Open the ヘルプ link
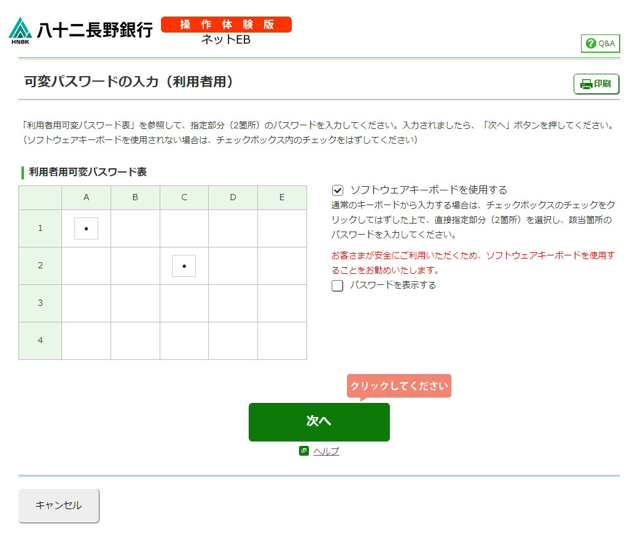The image size is (635, 538). click(326, 451)
